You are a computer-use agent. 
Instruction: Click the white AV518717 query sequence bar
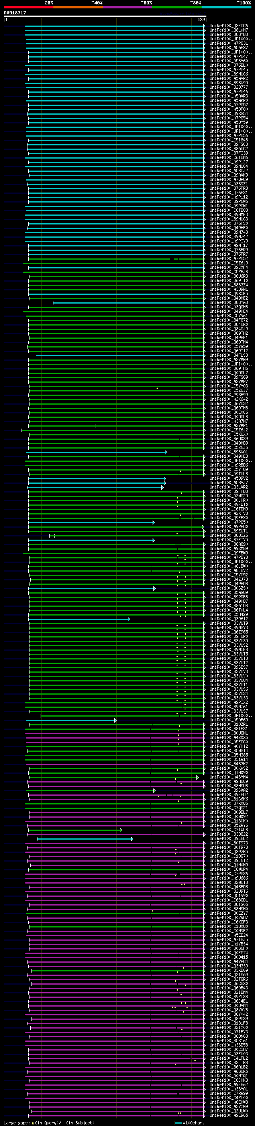pos(105,16)
